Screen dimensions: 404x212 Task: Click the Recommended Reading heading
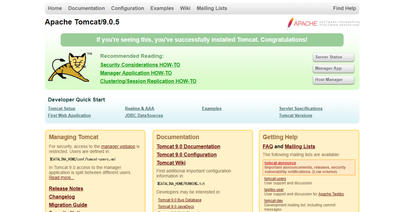tap(132, 56)
